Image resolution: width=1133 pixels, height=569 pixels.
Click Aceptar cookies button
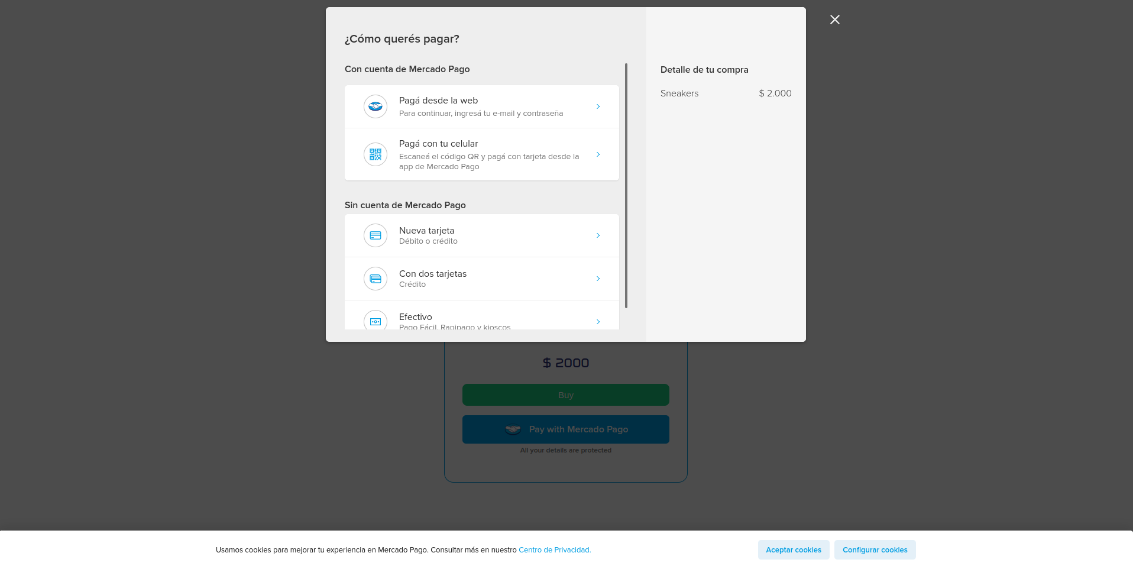pyautogui.click(x=794, y=549)
